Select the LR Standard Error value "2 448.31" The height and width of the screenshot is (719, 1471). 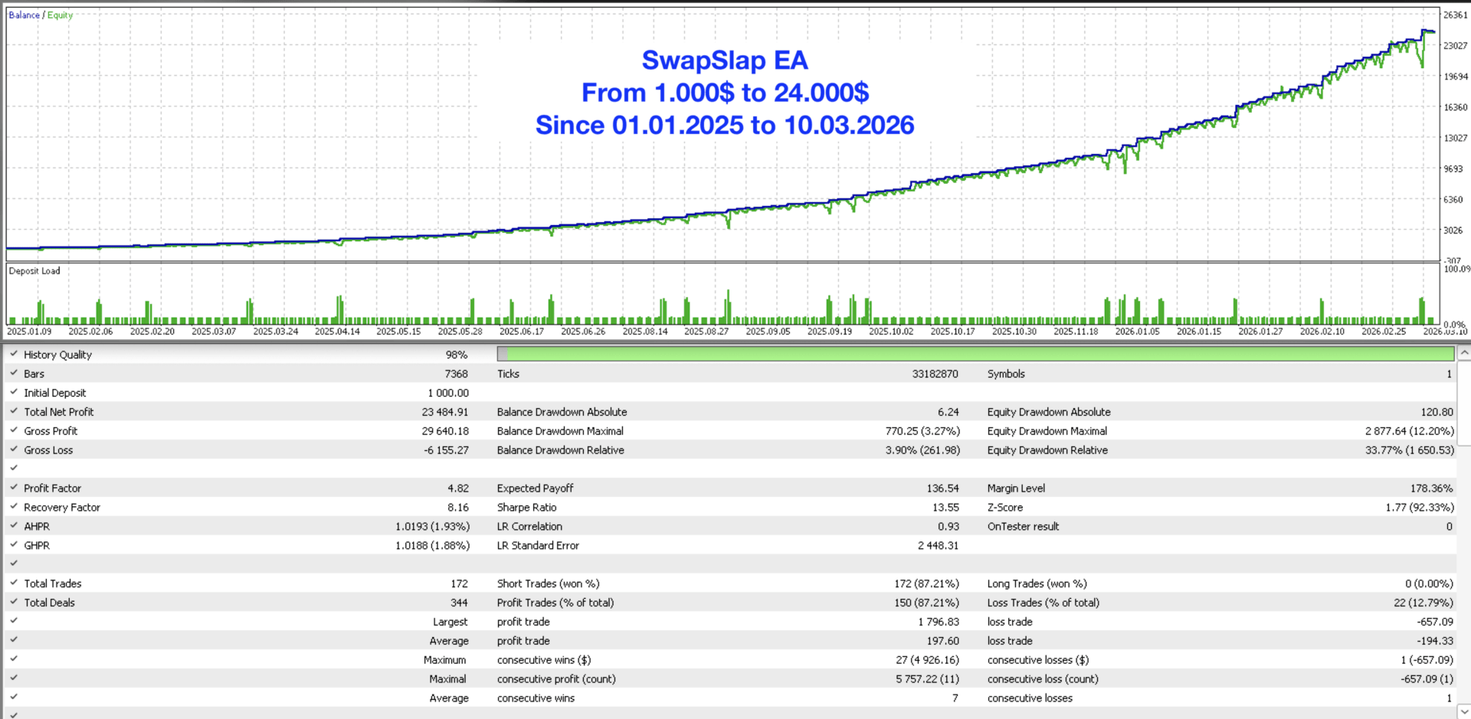coord(939,546)
